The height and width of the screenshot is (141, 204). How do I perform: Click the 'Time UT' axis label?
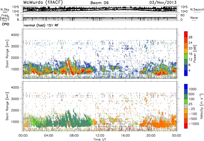tap(100, 139)
